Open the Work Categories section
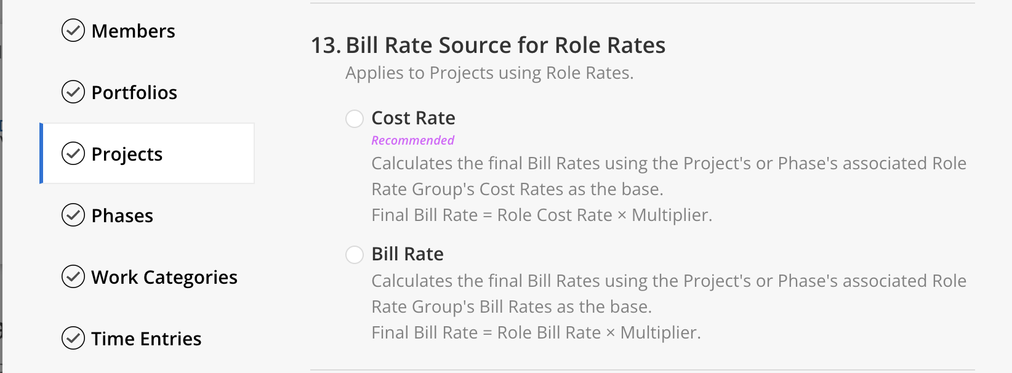The image size is (1012, 373). pyautogui.click(x=164, y=277)
